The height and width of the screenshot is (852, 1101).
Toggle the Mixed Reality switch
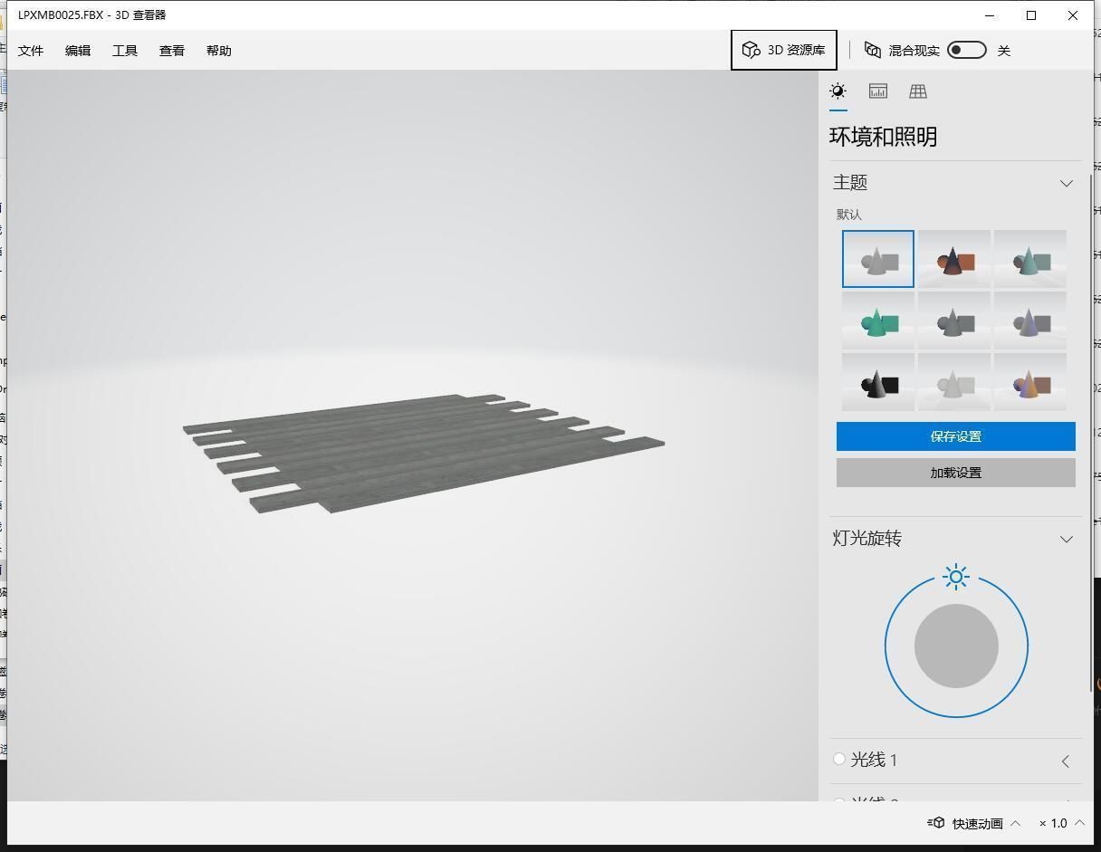967,50
